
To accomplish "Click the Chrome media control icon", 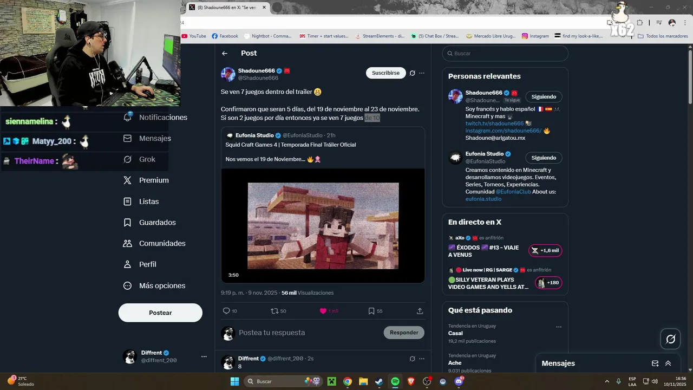I will (659, 23).
